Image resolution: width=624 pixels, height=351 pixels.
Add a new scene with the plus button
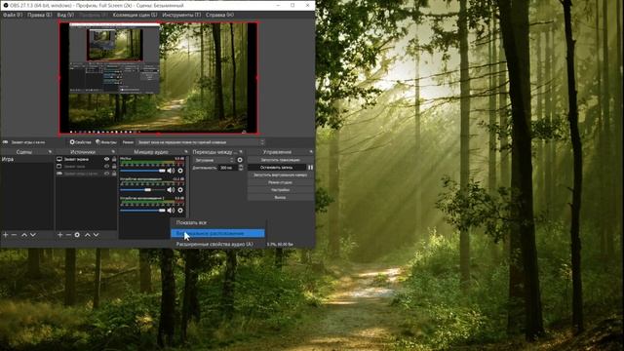6,235
